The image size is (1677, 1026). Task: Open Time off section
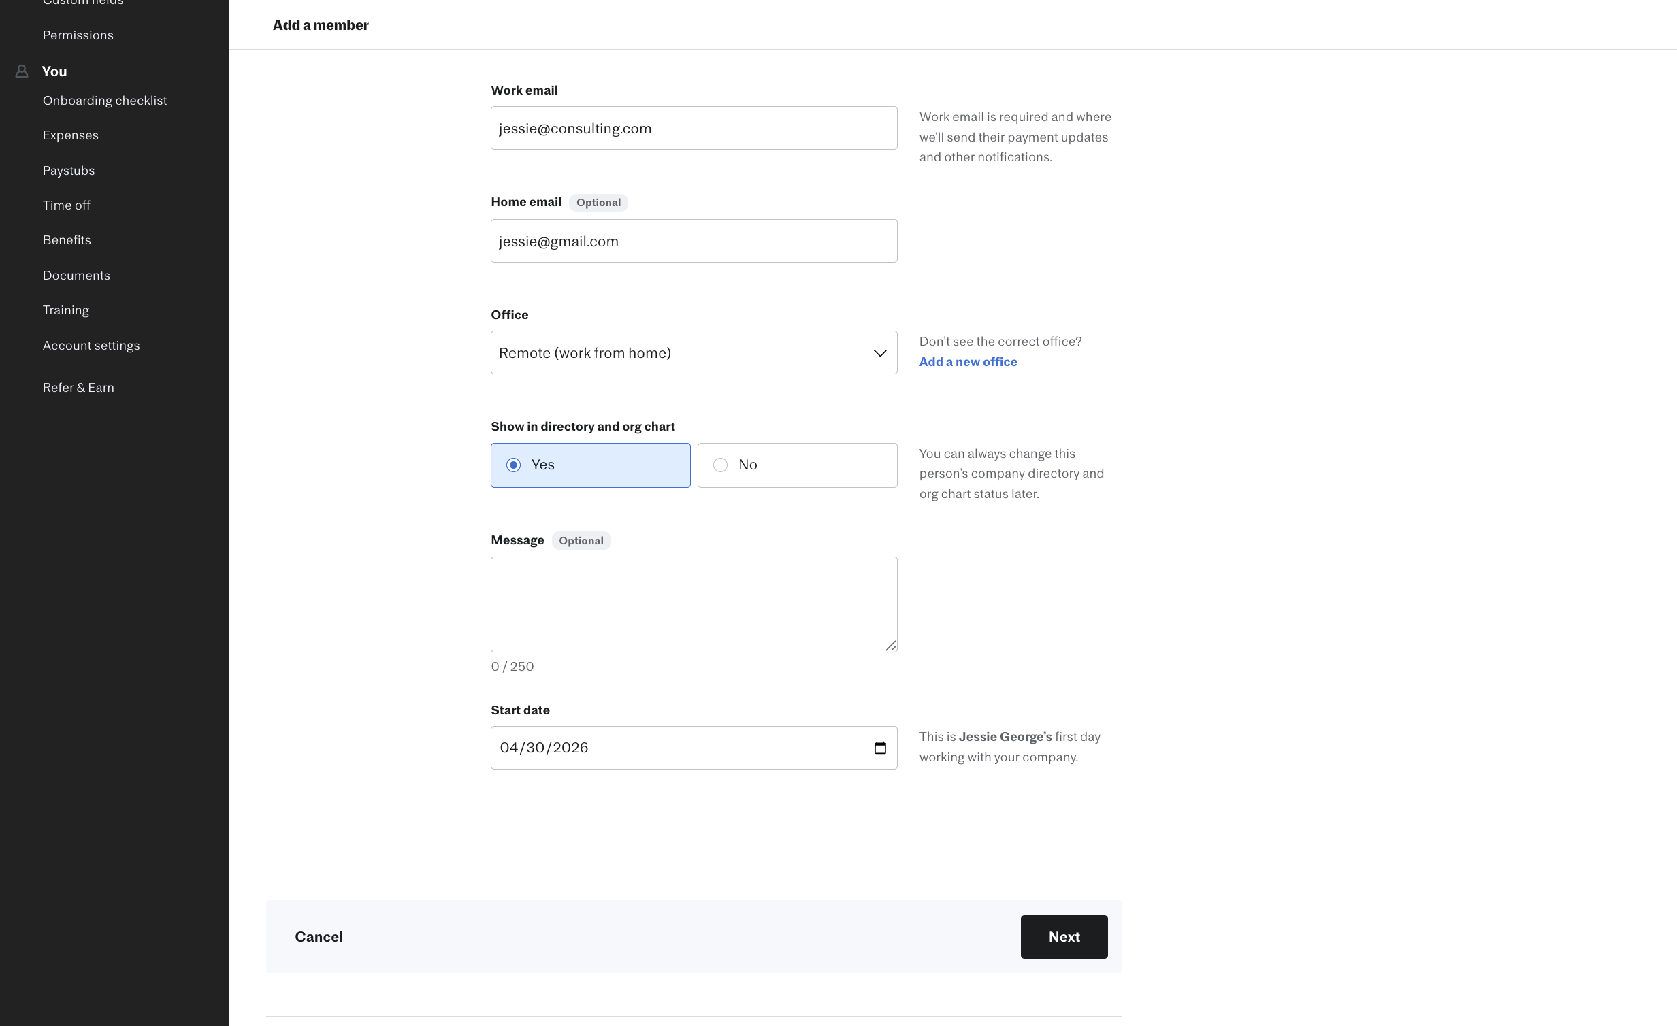(x=66, y=205)
